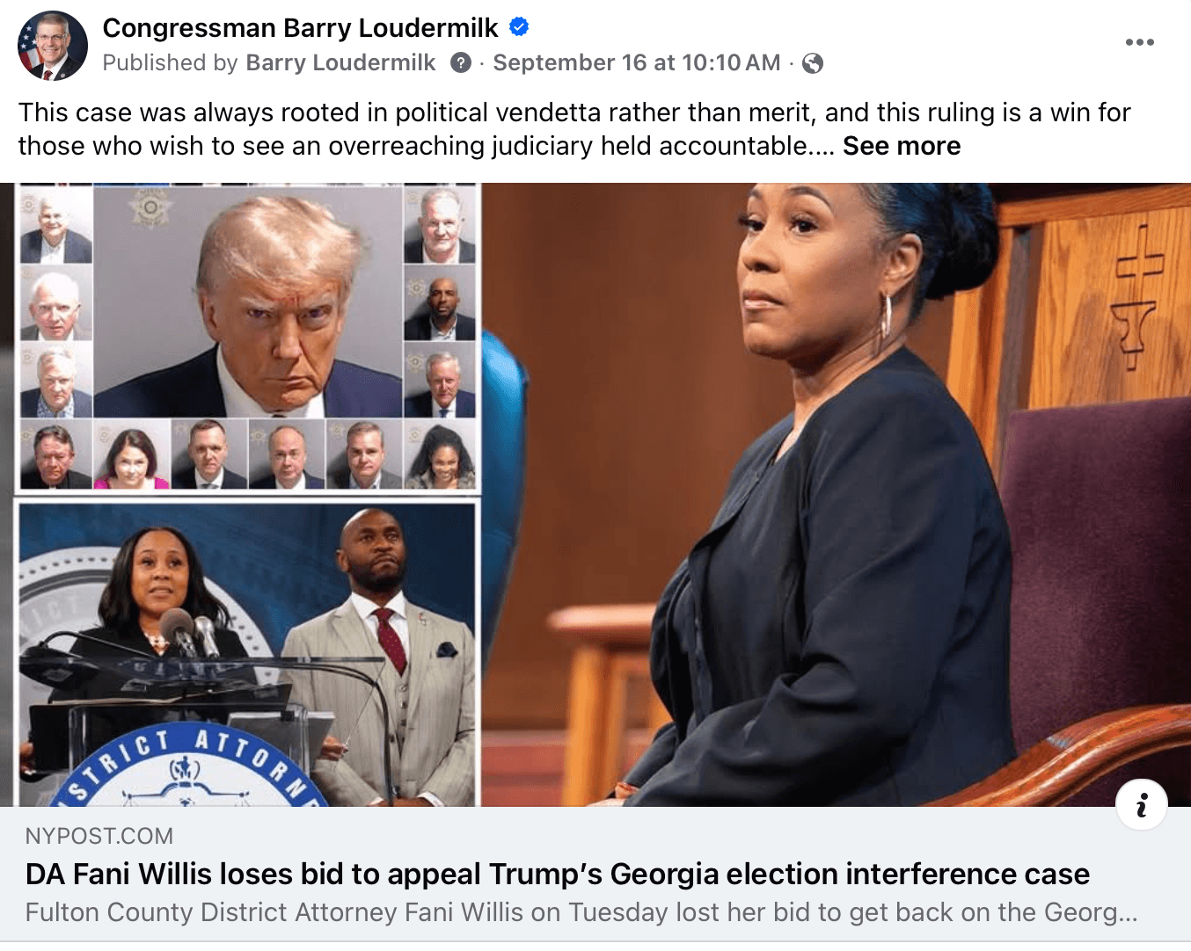Open the photo of woman seated in chair
1191x951 pixels.
[836, 495]
